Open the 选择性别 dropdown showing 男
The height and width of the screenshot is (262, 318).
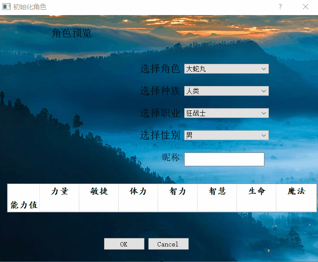click(226, 135)
